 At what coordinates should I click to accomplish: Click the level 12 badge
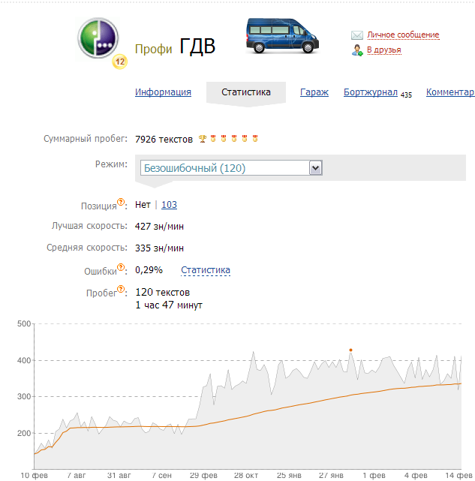(x=119, y=62)
